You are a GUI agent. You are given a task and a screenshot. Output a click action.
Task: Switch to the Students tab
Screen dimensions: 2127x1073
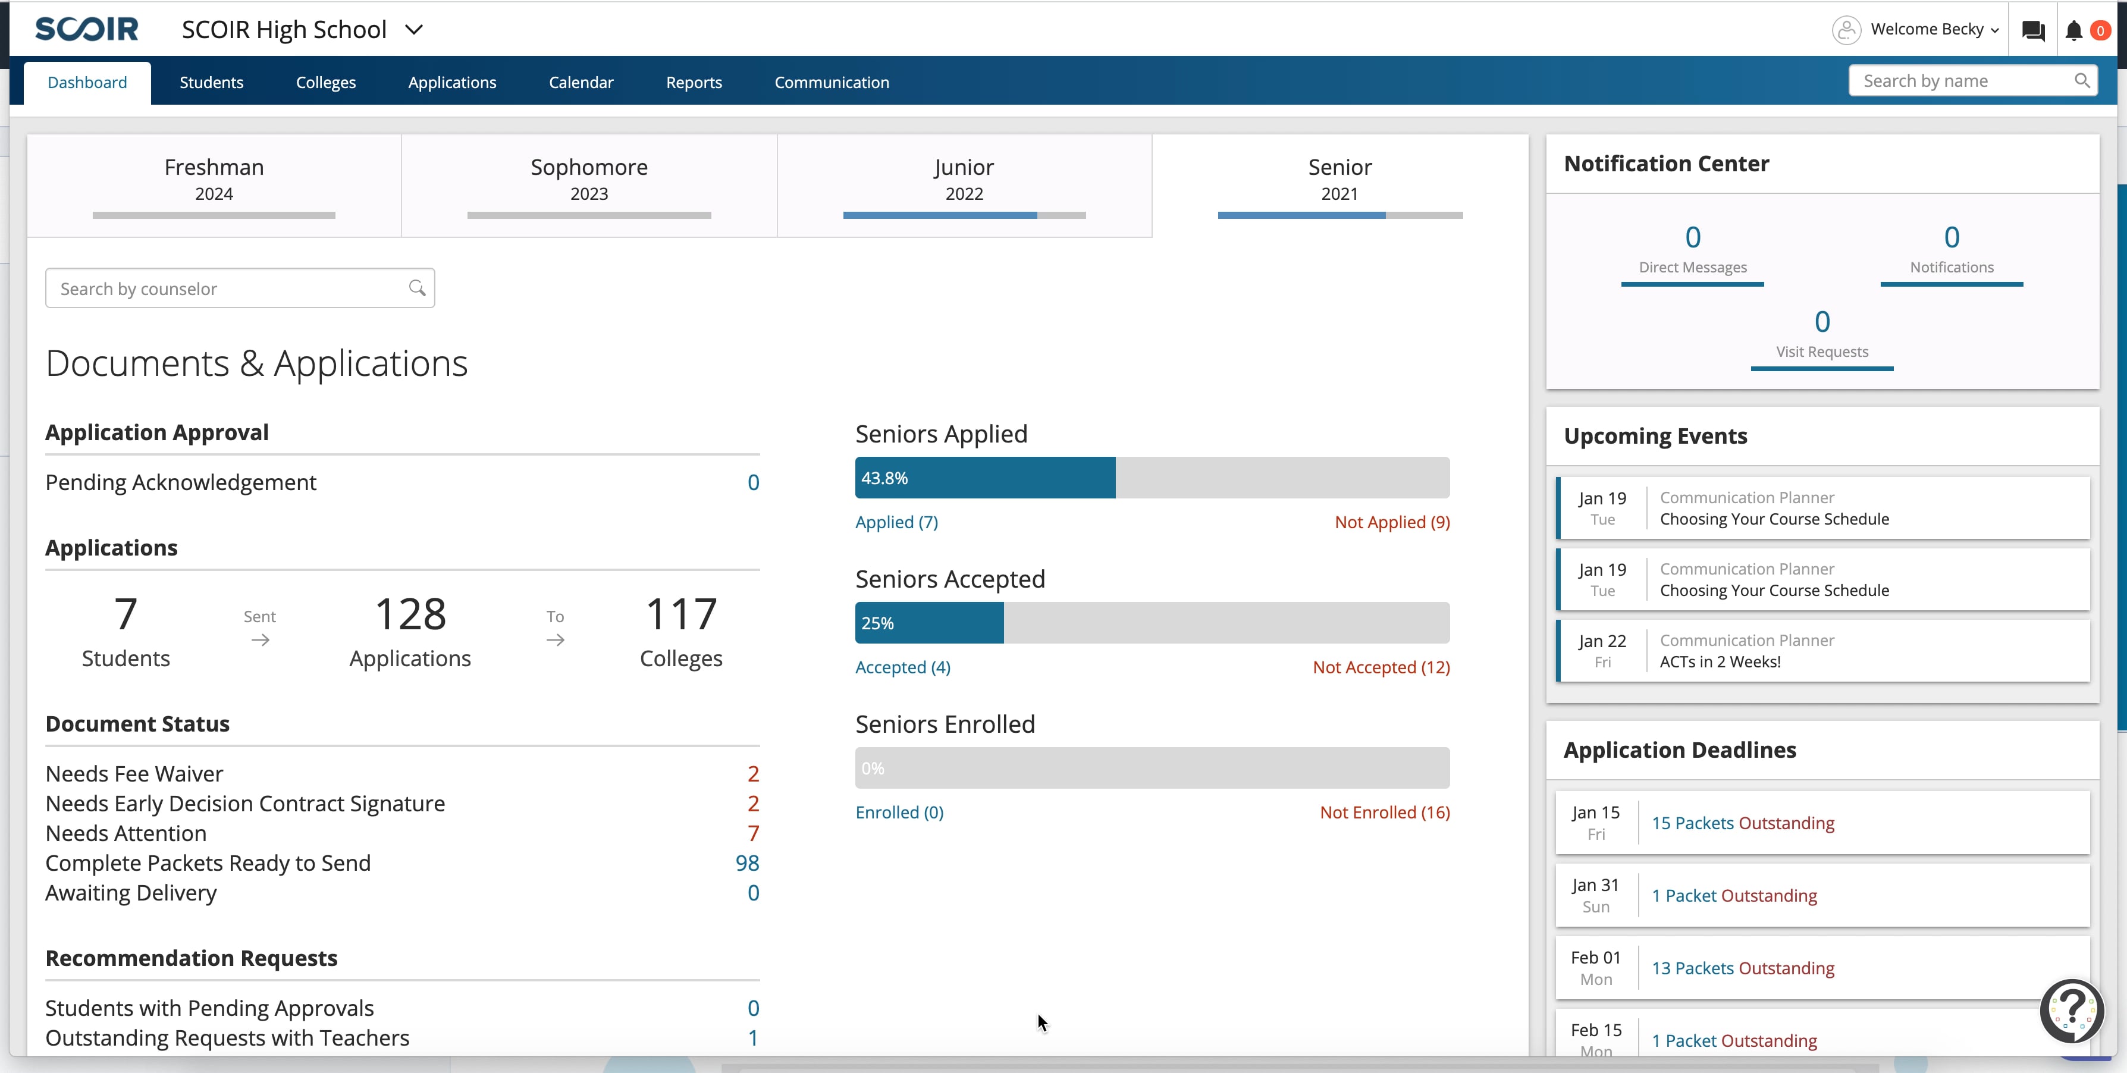(211, 81)
